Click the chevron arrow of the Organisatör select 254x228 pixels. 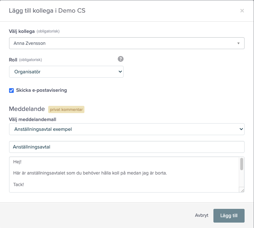point(120,72)
